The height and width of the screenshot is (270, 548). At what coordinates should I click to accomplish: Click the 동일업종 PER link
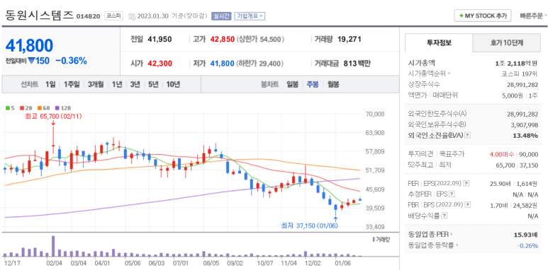point(428,234)
